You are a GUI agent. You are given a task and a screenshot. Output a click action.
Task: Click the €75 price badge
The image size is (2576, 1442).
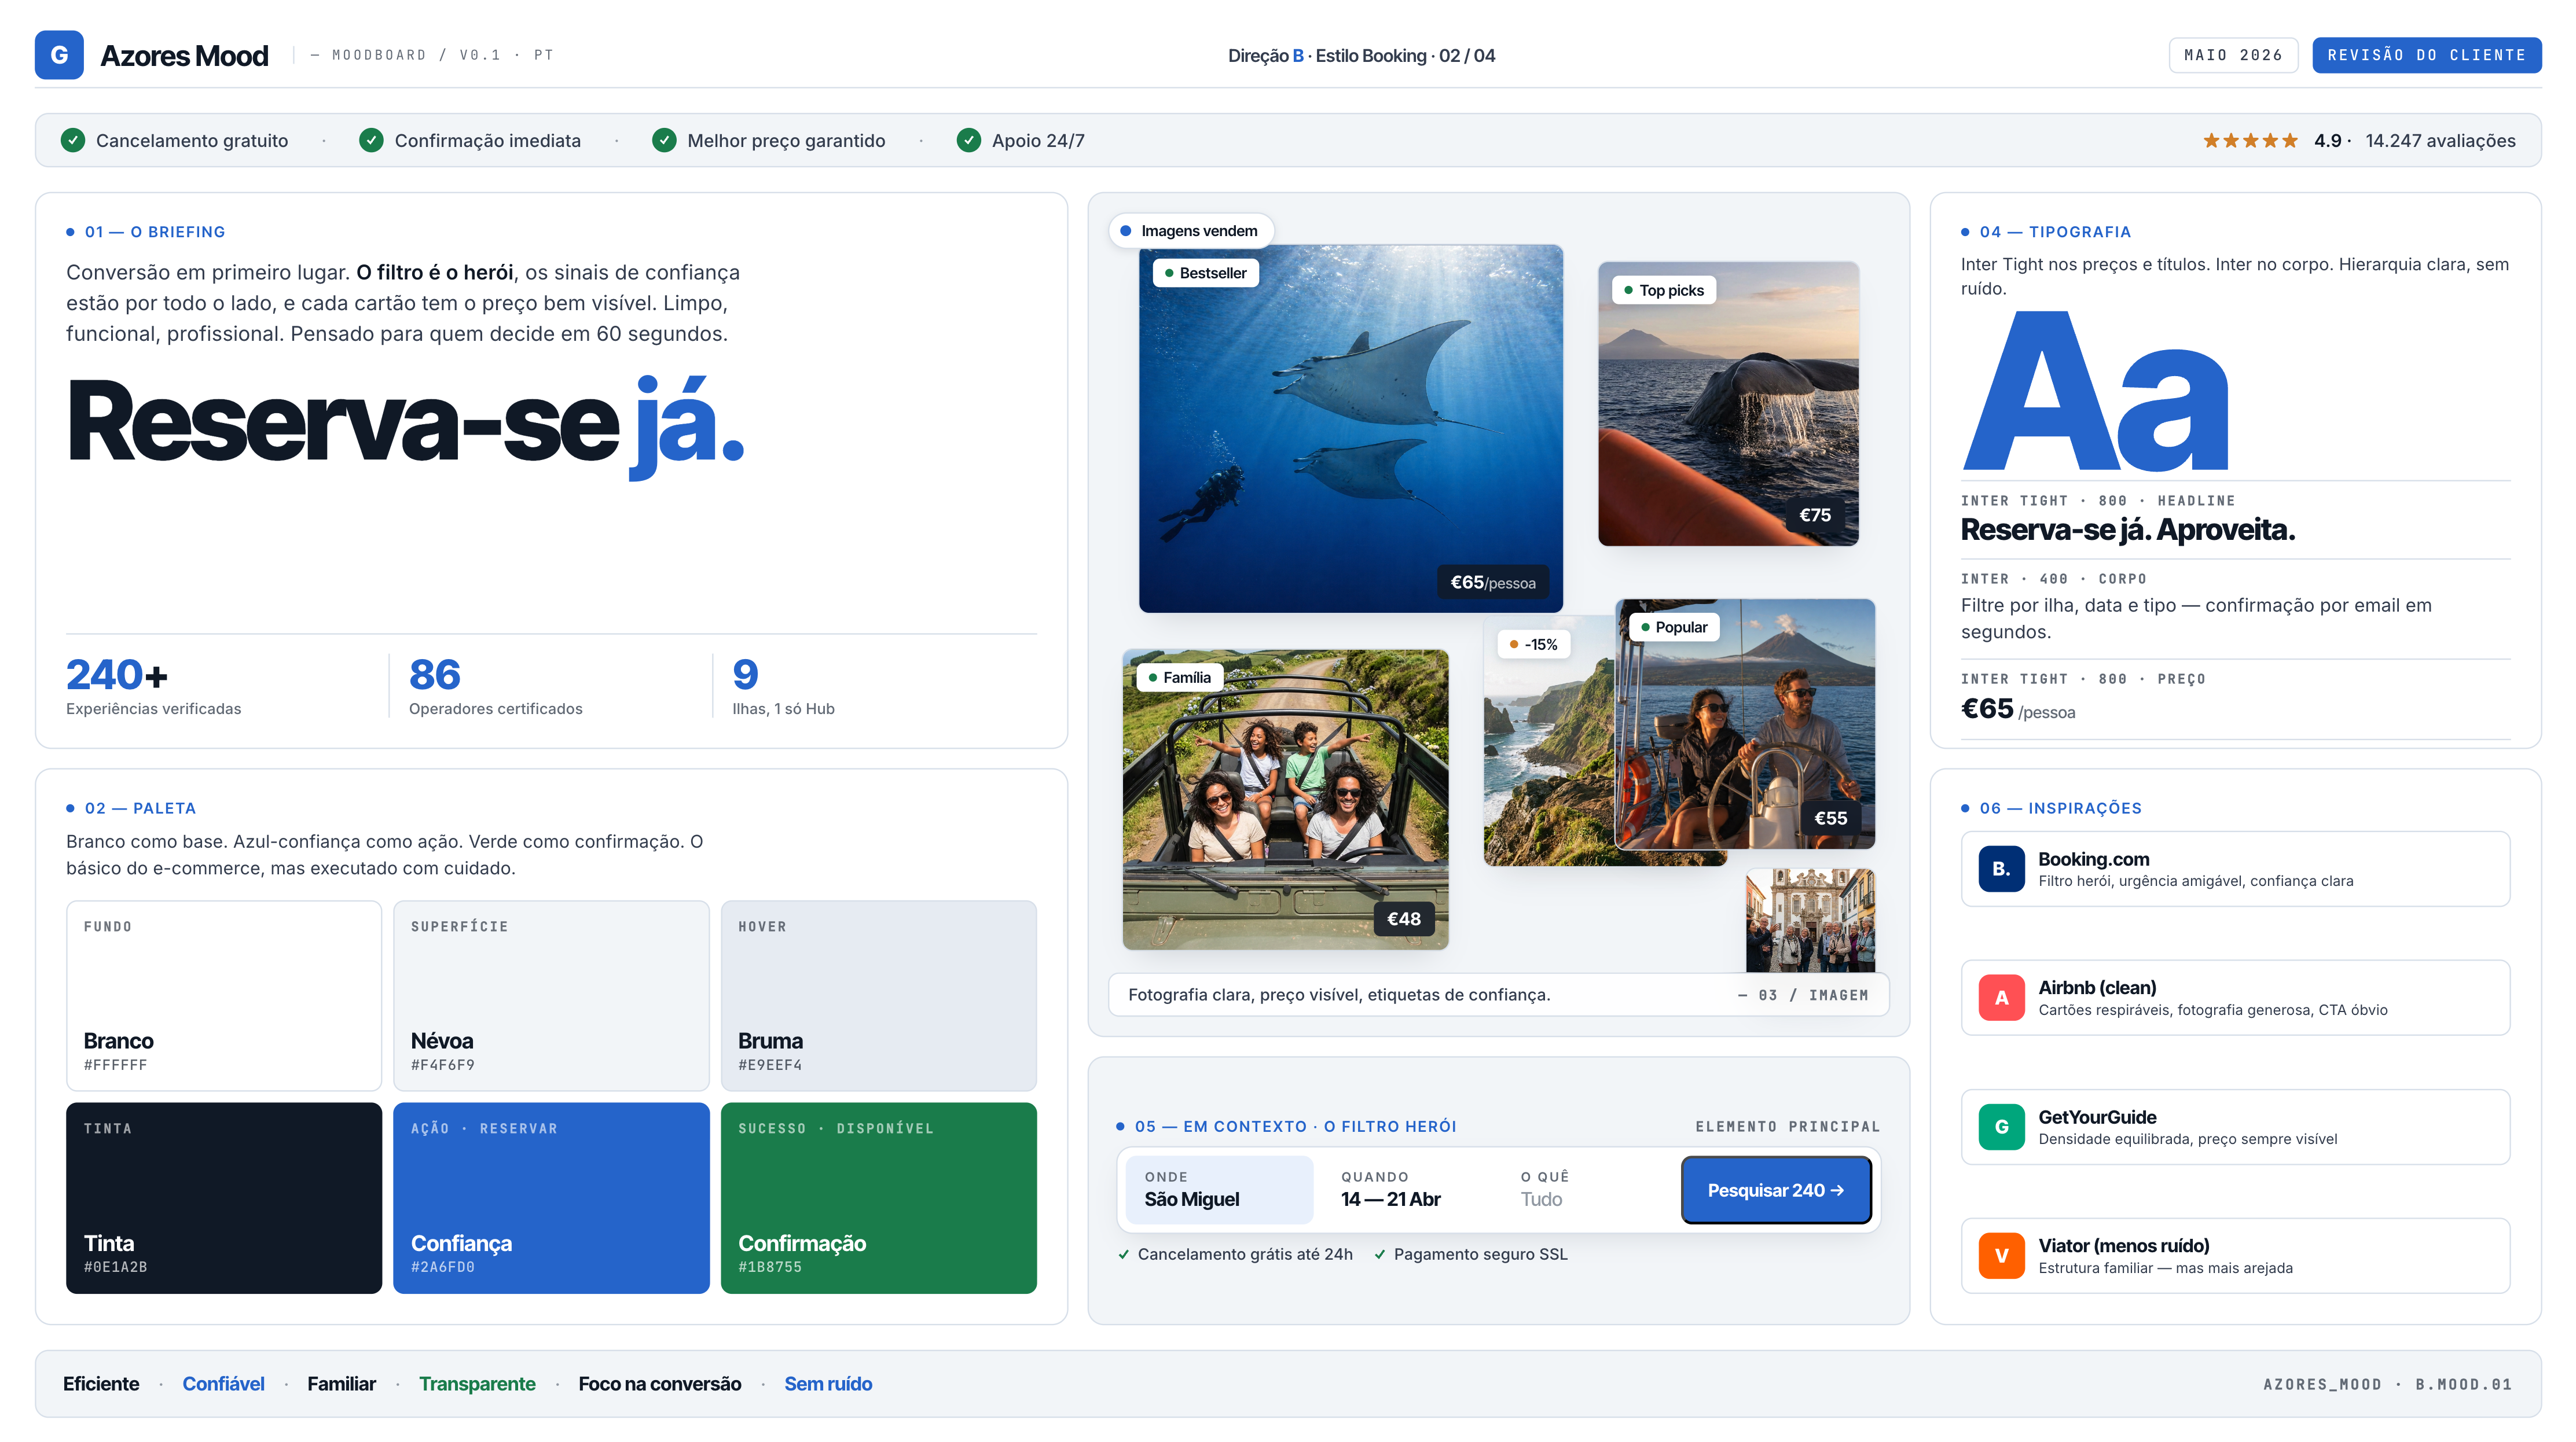coord(1815,514)
